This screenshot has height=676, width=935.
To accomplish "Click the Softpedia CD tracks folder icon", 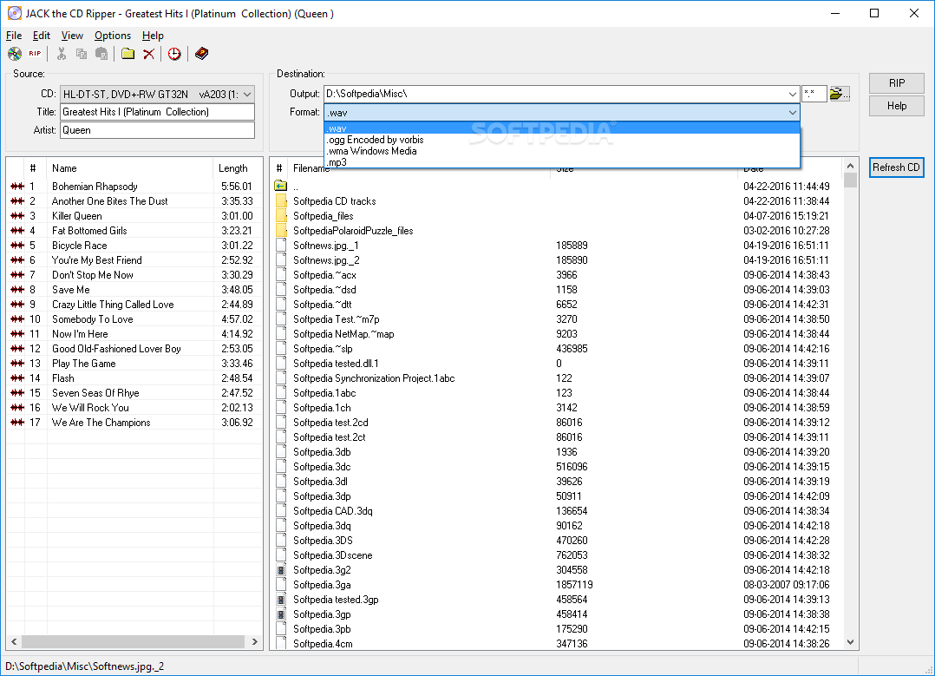I will (x=281, y=201).
